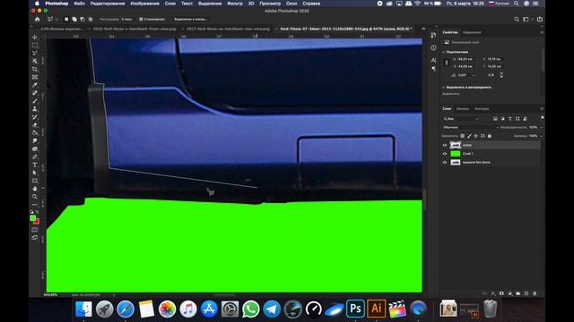This screenshot has width=574, height=322.
Task: Open the Character panel icon
Action: point(433,60)
